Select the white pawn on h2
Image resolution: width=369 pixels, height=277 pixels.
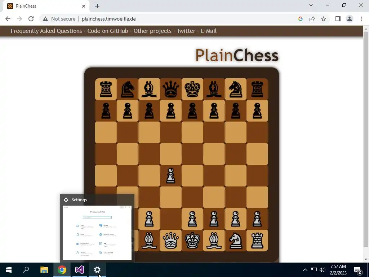click(x=257, y=219)
